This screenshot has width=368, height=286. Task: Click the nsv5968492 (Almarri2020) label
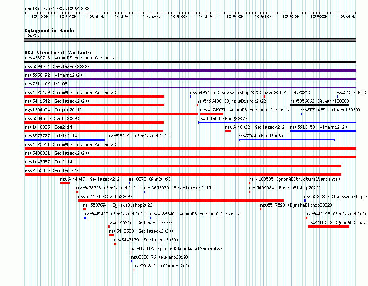(55, 75)
